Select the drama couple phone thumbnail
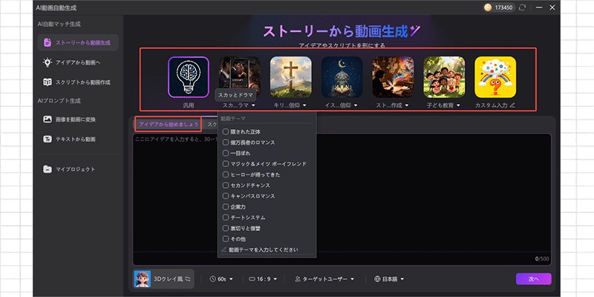Image resolution: width=594 pixels, height=297 pixels. point(240,73)
